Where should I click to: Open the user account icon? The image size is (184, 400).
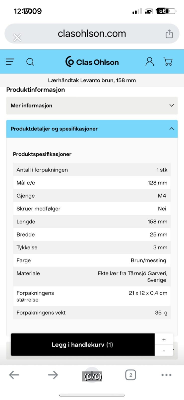150,61
